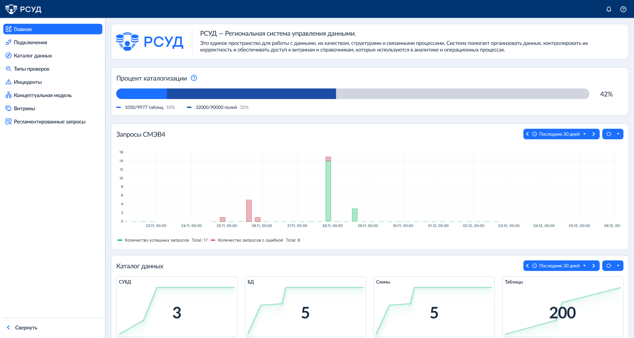Viewport: 634px width, 338px height.
Task: Click the notifications bell icon
Action: [x=609, y=9]
